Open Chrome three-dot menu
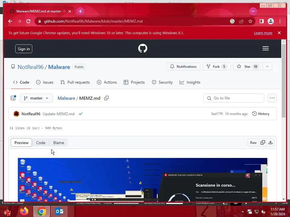Image resolution: width=290 pixels, height=217 pixels. [x=280, y=21]
